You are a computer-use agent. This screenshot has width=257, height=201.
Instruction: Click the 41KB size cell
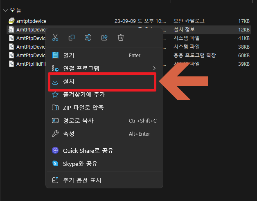click(244, 38)
